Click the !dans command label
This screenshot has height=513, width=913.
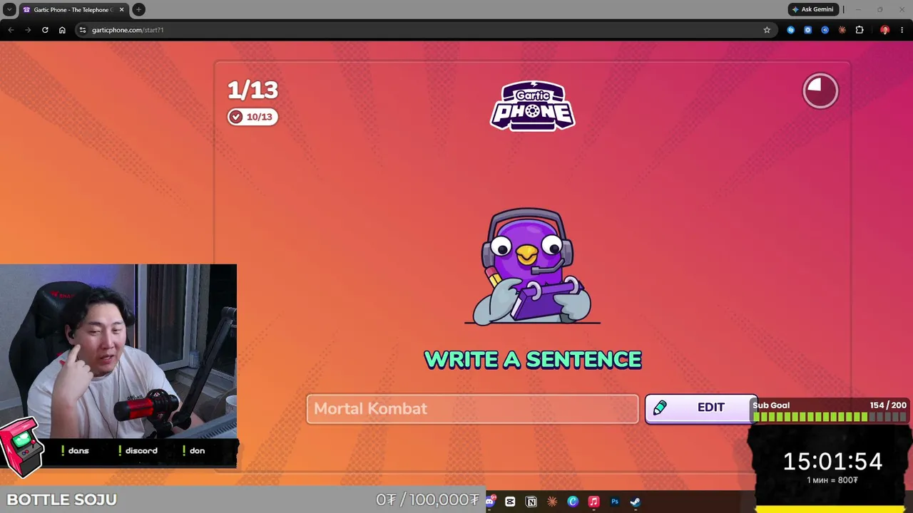point(75,450)
